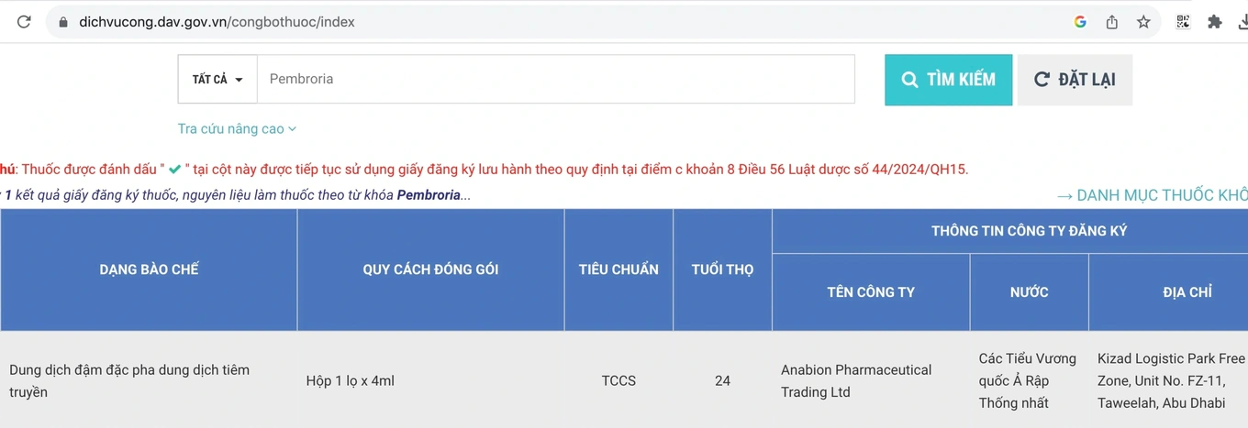Click the Pembroria search input field

(555, 80)
